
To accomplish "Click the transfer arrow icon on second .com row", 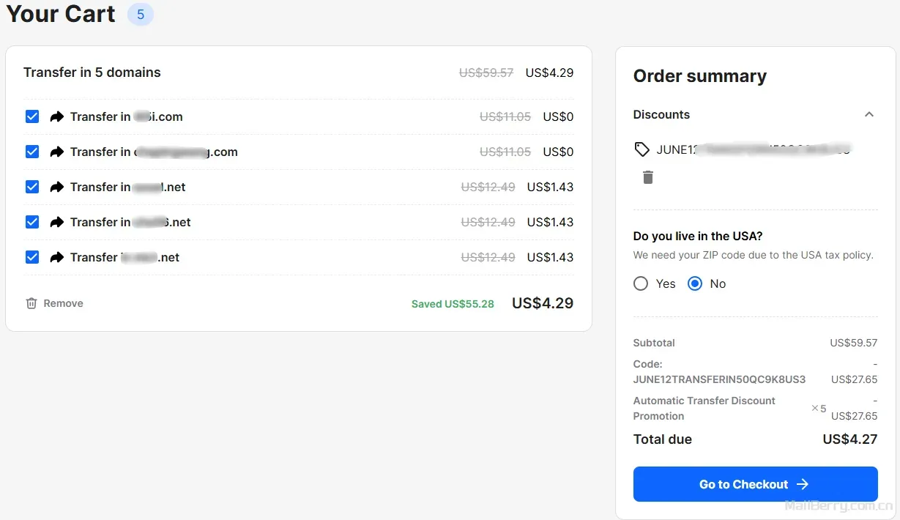I will click(x=57, y=152).
